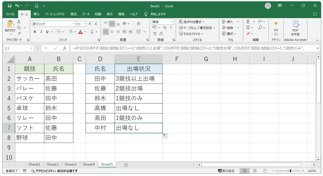Click the accessibility status message
This screenshot has width=323, height=176.
[x=54, y=171]
